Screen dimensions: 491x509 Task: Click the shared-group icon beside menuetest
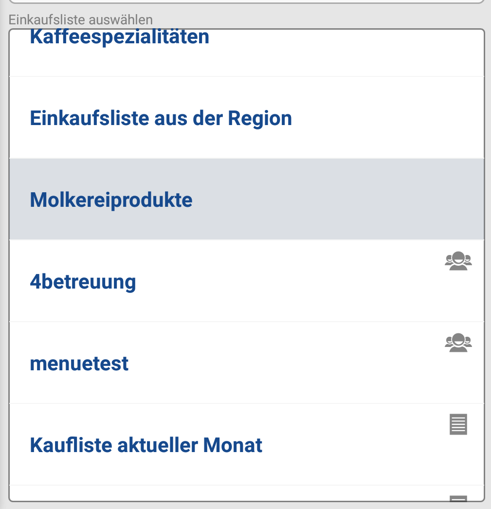(x=458, y=344)
